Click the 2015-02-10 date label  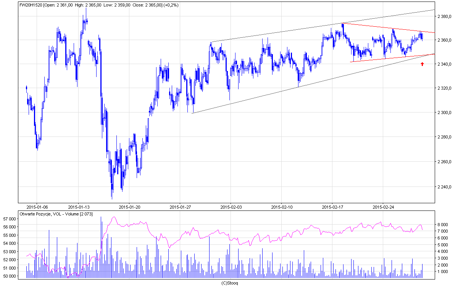click(282, 207)
